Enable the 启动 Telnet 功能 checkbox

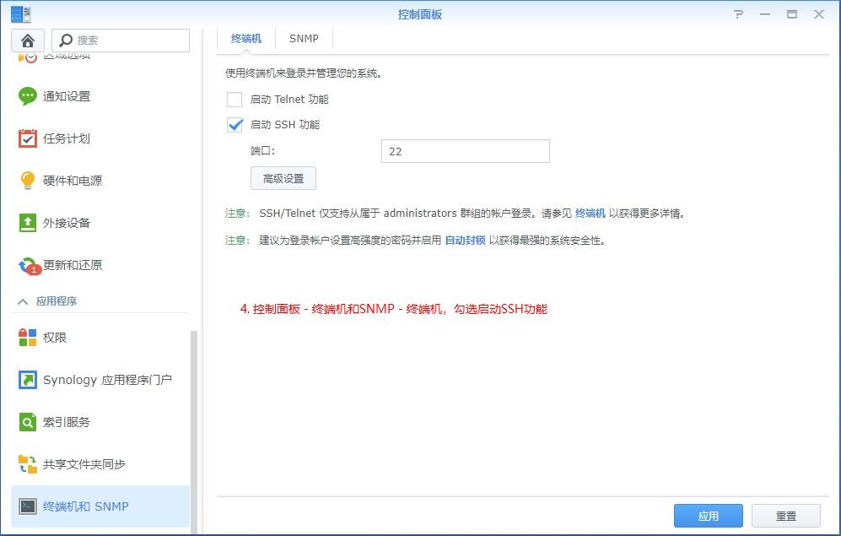click(x=235, y=100)
